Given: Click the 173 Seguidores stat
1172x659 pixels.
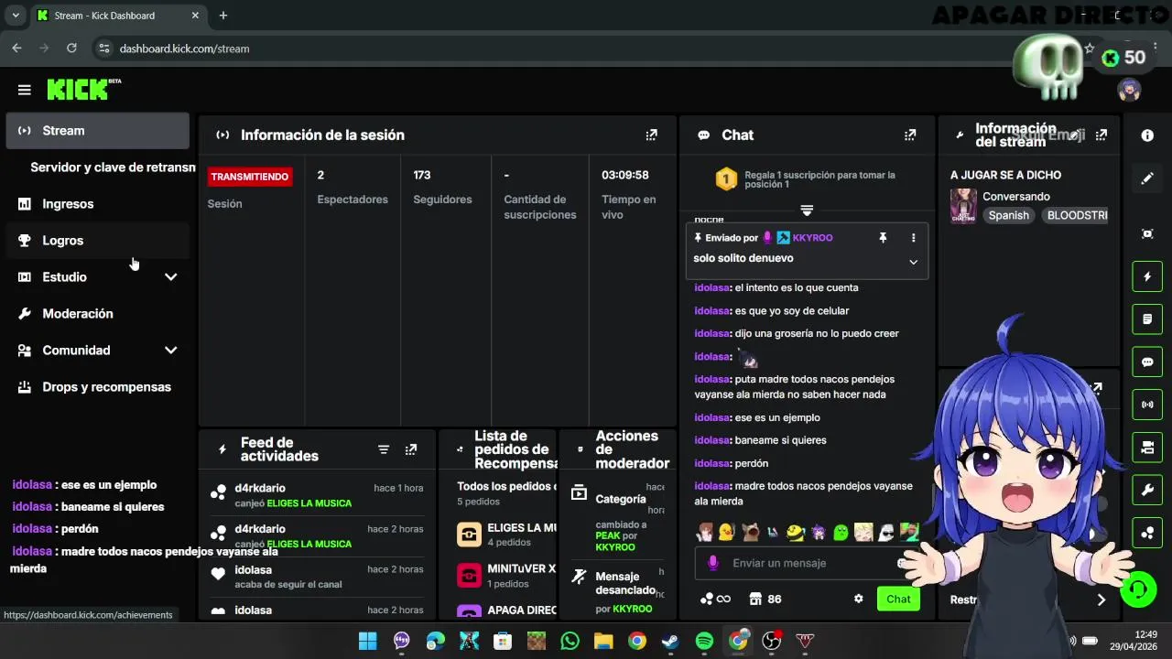Looking at the screenshot, I should click(x=442, y=187).
